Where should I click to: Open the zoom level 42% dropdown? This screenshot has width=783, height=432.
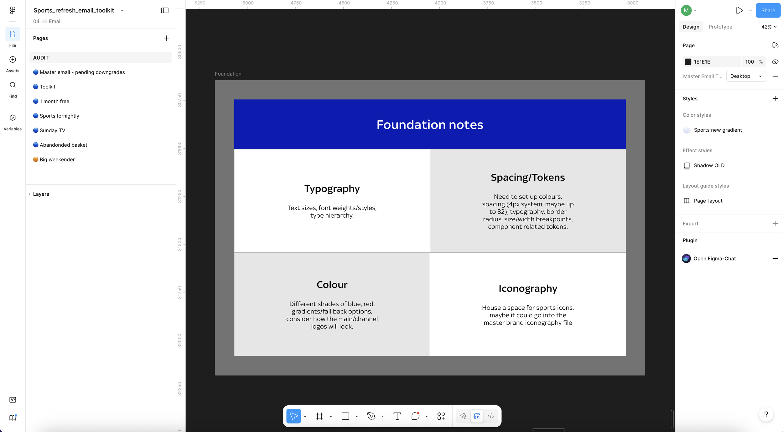pos(769,27)
